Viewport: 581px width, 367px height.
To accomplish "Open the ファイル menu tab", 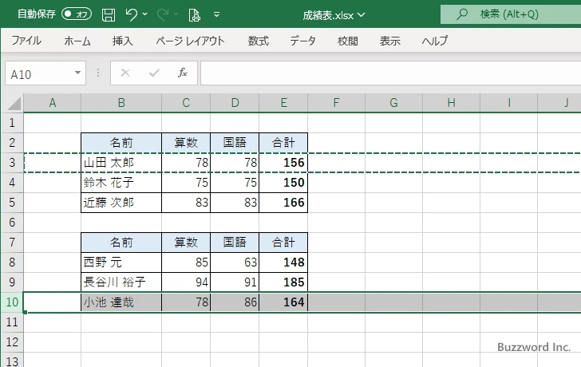I will [x=26, y=41].
